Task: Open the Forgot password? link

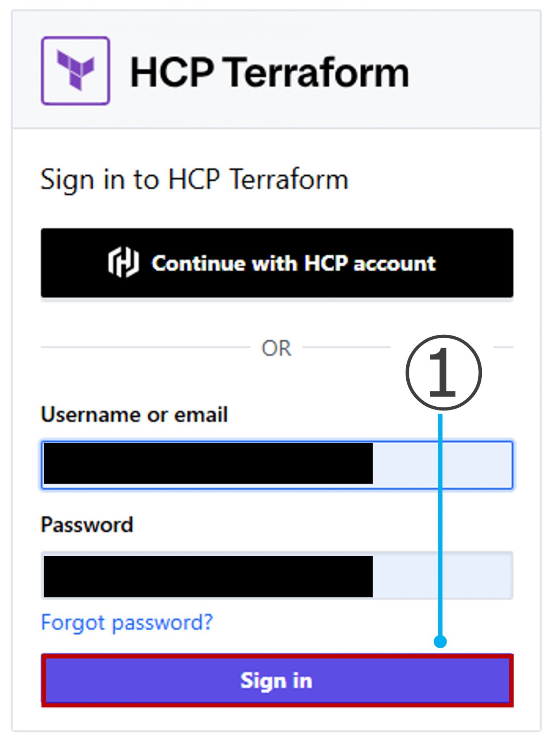Action: 127,622
